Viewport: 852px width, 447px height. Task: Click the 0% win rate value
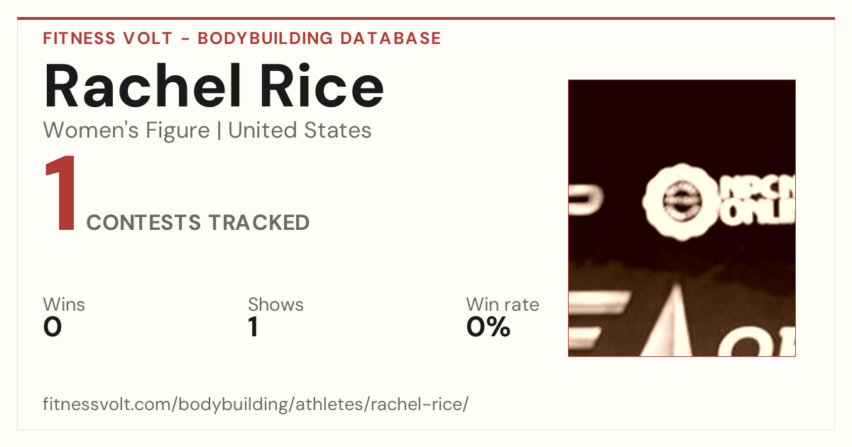coord(488,327)
